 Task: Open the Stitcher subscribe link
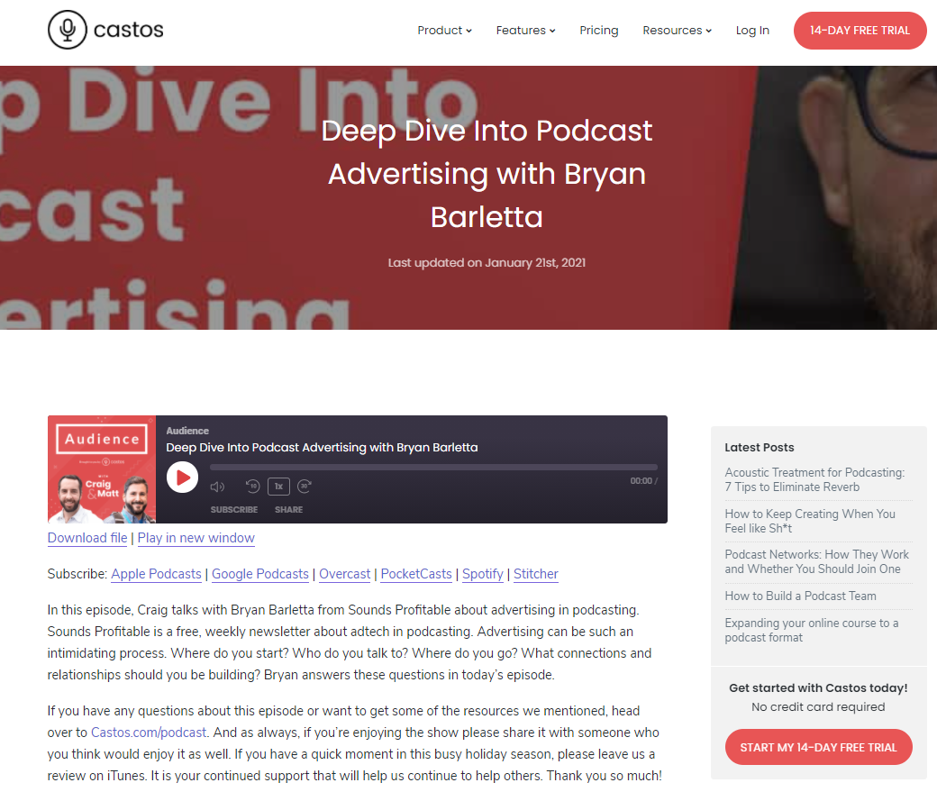click(536, 574)
